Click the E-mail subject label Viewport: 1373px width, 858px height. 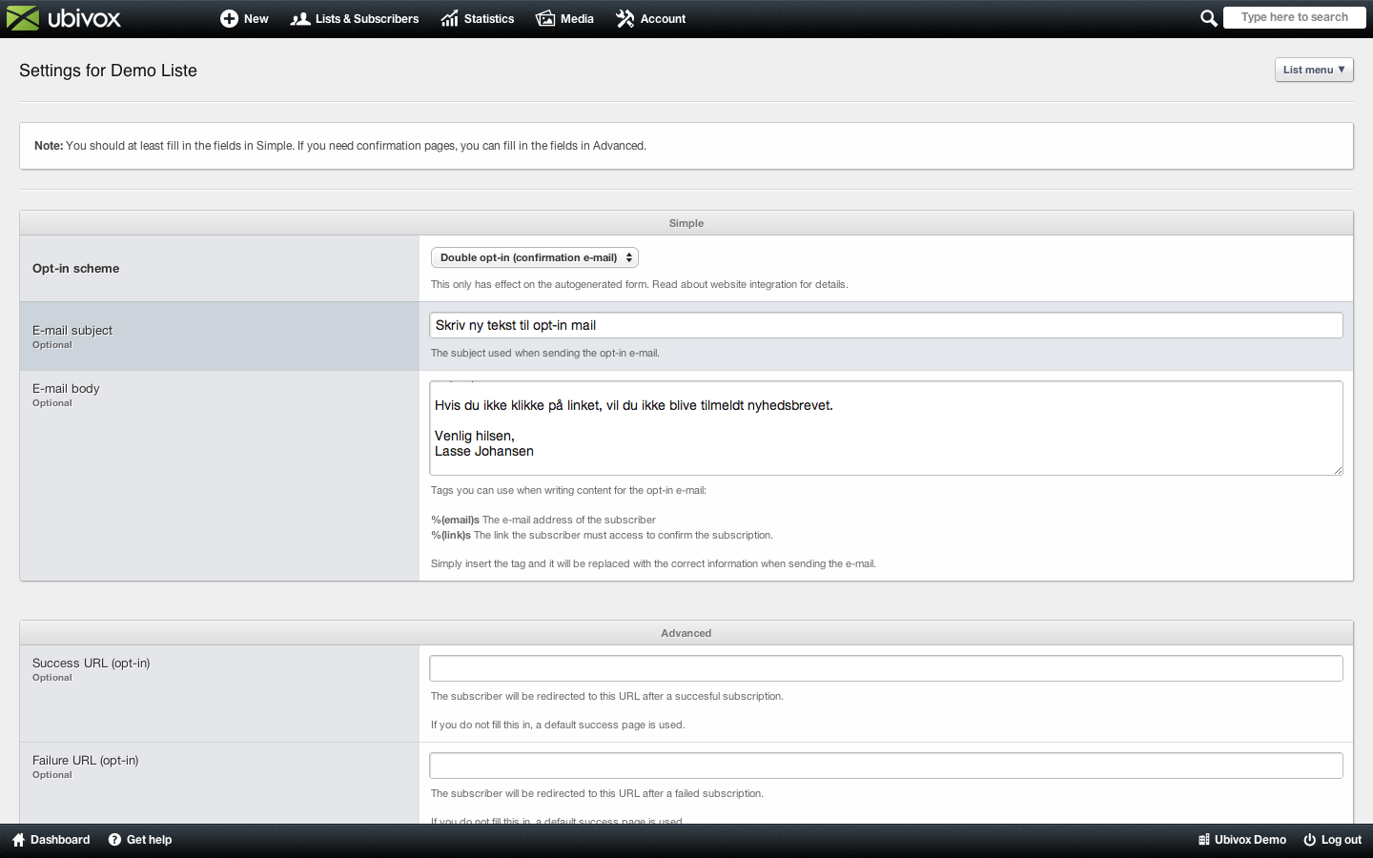pos(72,331)
